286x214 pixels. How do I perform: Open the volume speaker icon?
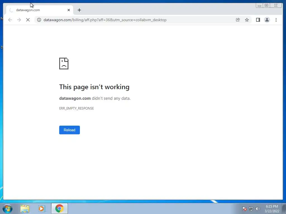coord(258,208)
